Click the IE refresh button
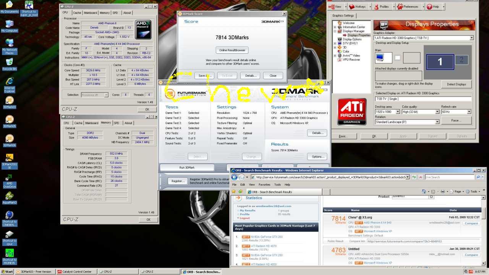489x275 pixels. click(414, 177)
